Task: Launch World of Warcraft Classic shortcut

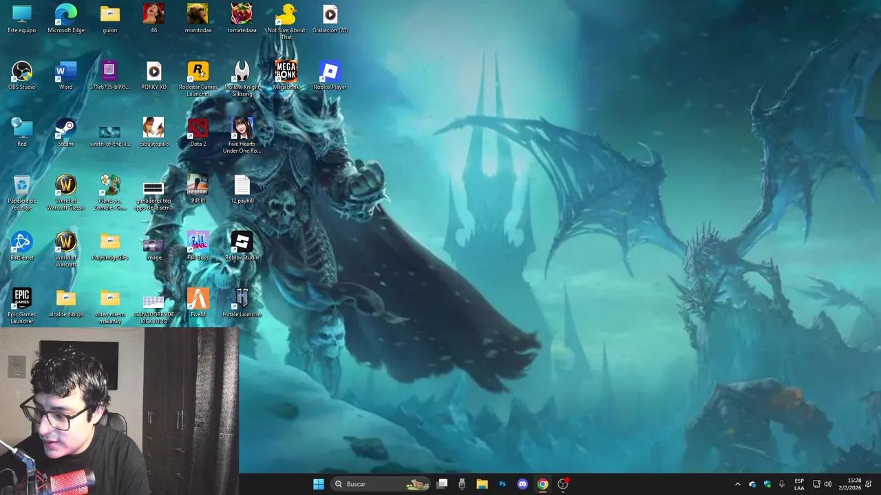Action: click(x=66, y=193)
